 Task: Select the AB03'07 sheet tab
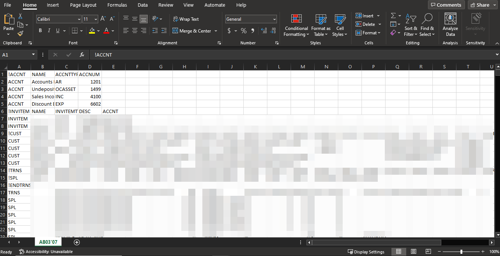click(48, 242)
